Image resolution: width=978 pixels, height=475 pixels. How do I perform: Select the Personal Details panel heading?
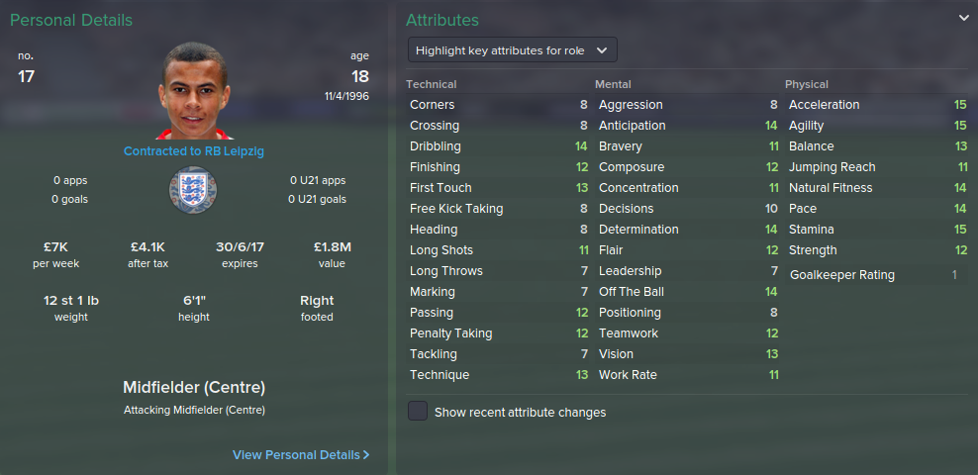tap(71, 20)
